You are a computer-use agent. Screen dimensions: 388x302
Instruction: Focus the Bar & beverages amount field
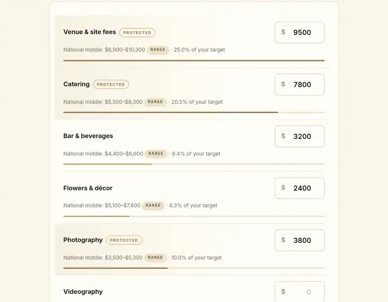click(x=300, y=136)
